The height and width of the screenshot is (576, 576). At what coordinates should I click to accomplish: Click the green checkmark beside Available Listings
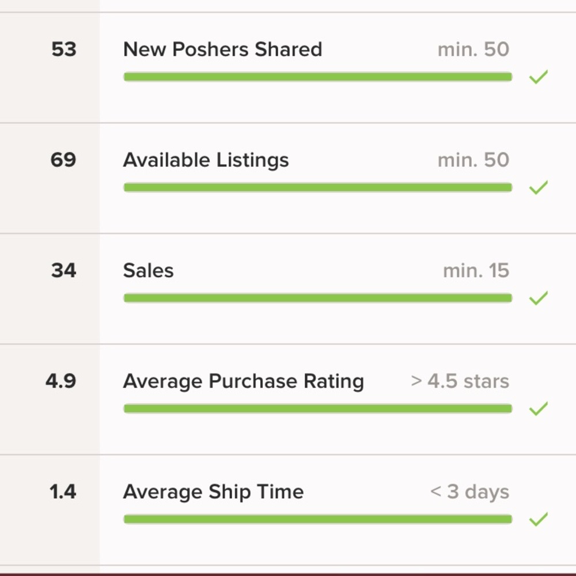pyautogui.click(x=539, y=187)
